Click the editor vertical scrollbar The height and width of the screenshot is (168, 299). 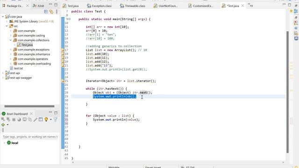click(288, 92)
